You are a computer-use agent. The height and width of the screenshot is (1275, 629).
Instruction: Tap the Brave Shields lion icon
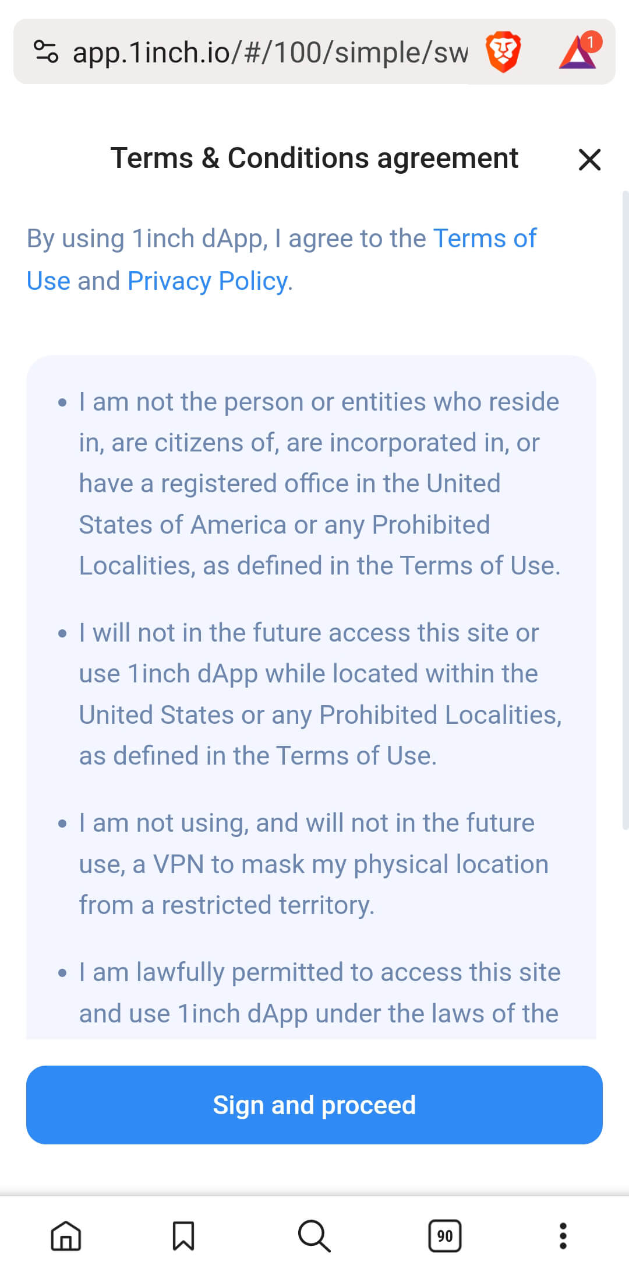pyautogui.click(x=503, y=52)
